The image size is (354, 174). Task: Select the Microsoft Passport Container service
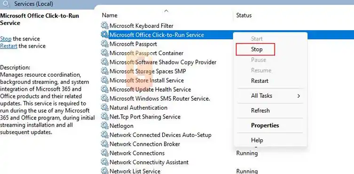(x=147, y=53)
